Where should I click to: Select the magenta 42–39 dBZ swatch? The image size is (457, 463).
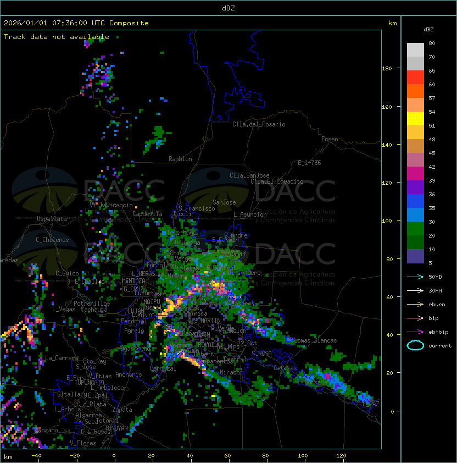415,174
